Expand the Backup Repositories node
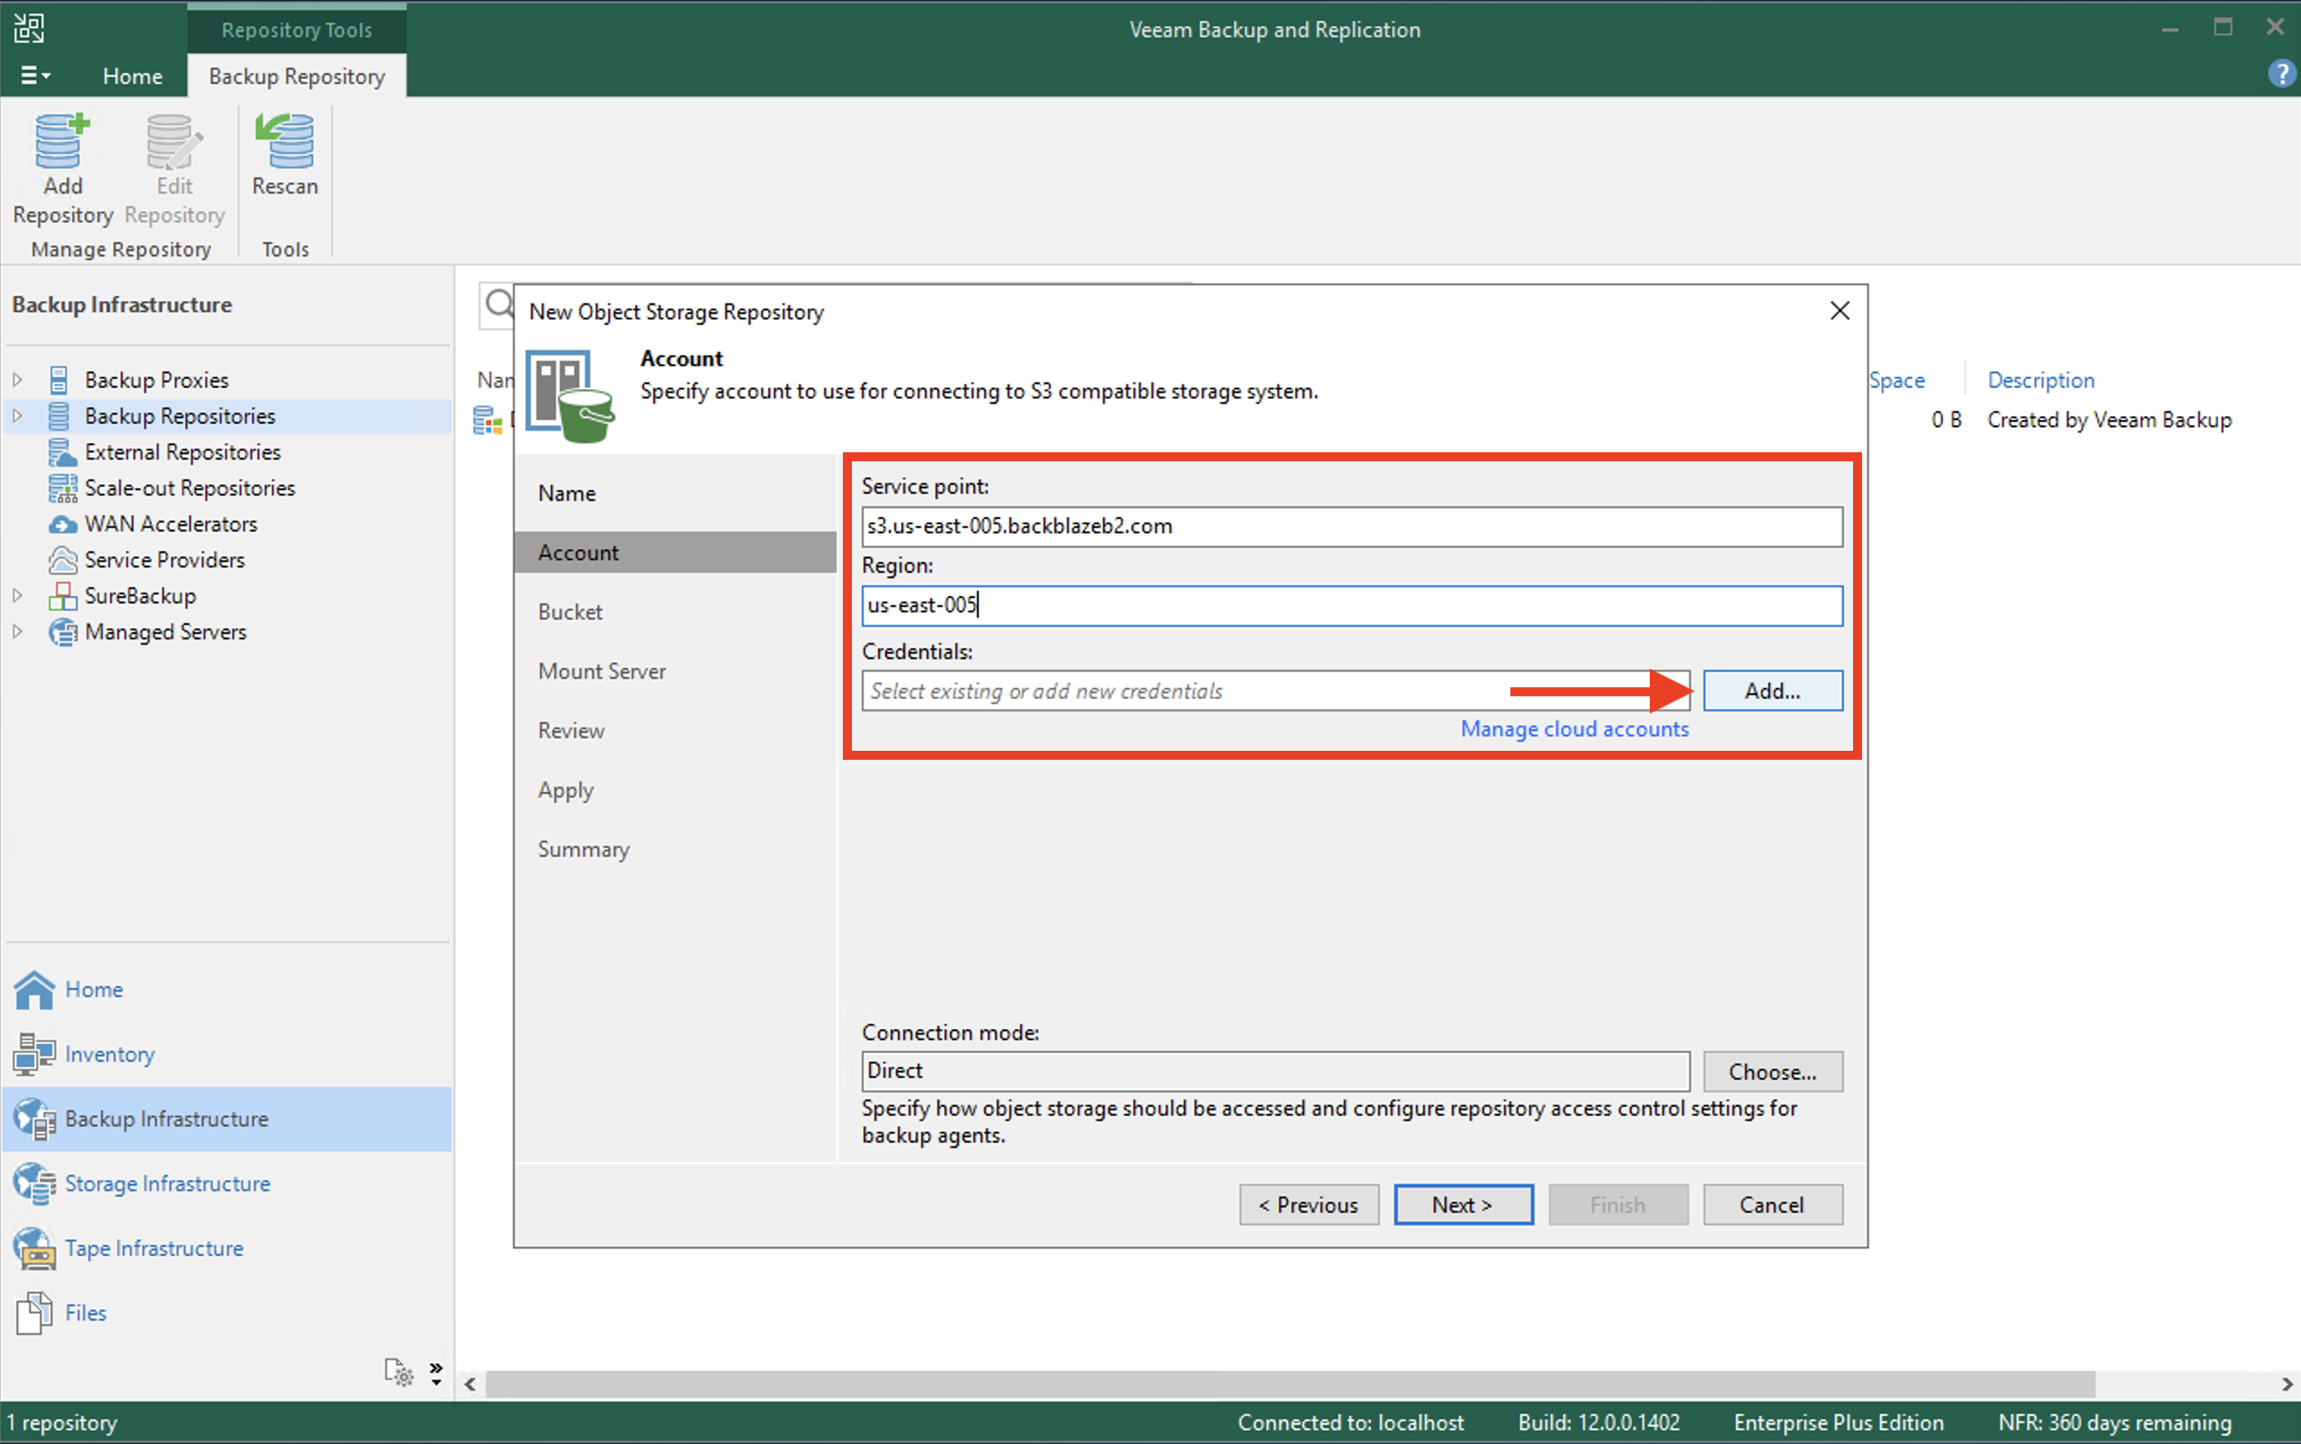 point(17,415)
